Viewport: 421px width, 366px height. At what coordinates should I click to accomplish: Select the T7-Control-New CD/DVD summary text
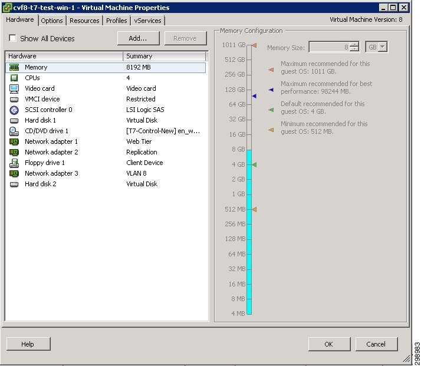point(163,131)
